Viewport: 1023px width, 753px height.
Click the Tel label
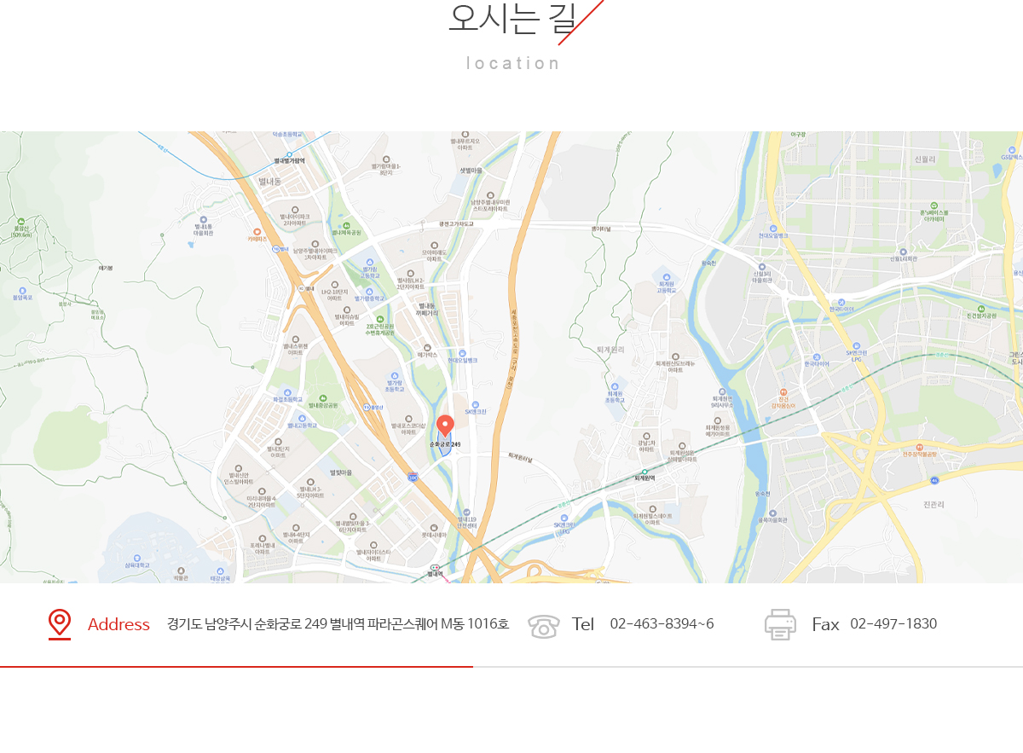coord(583,624)
